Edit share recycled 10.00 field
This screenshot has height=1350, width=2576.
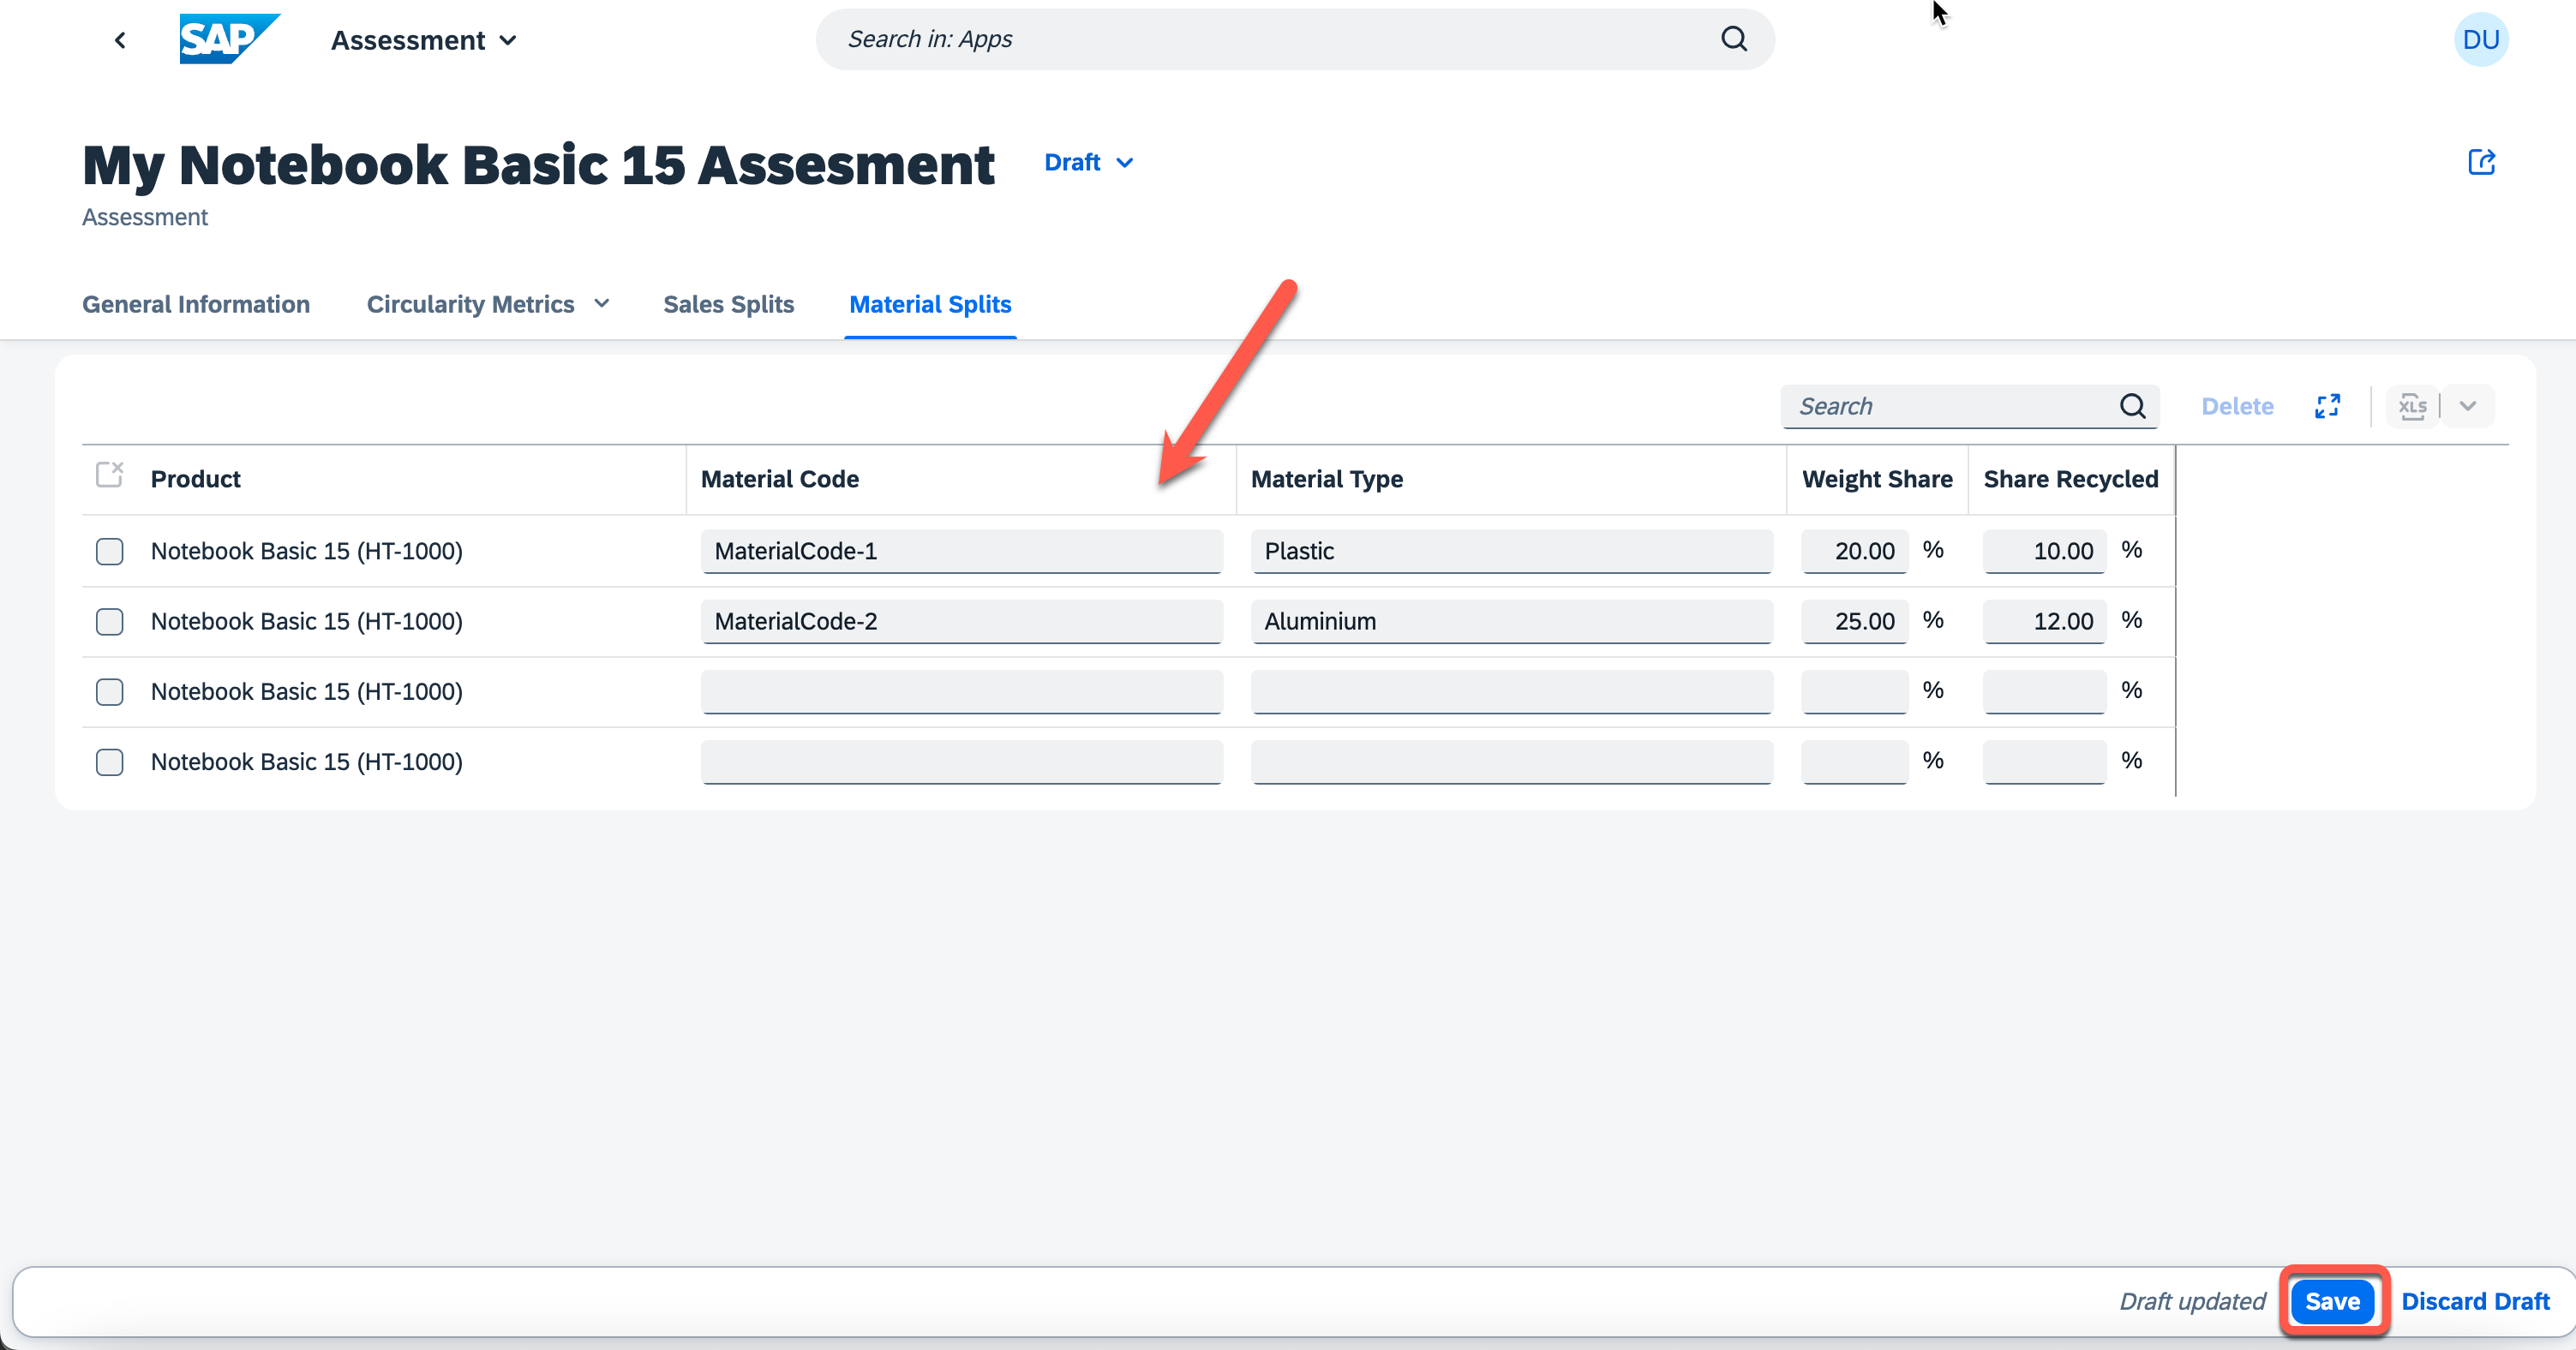tap(2044, 551)
